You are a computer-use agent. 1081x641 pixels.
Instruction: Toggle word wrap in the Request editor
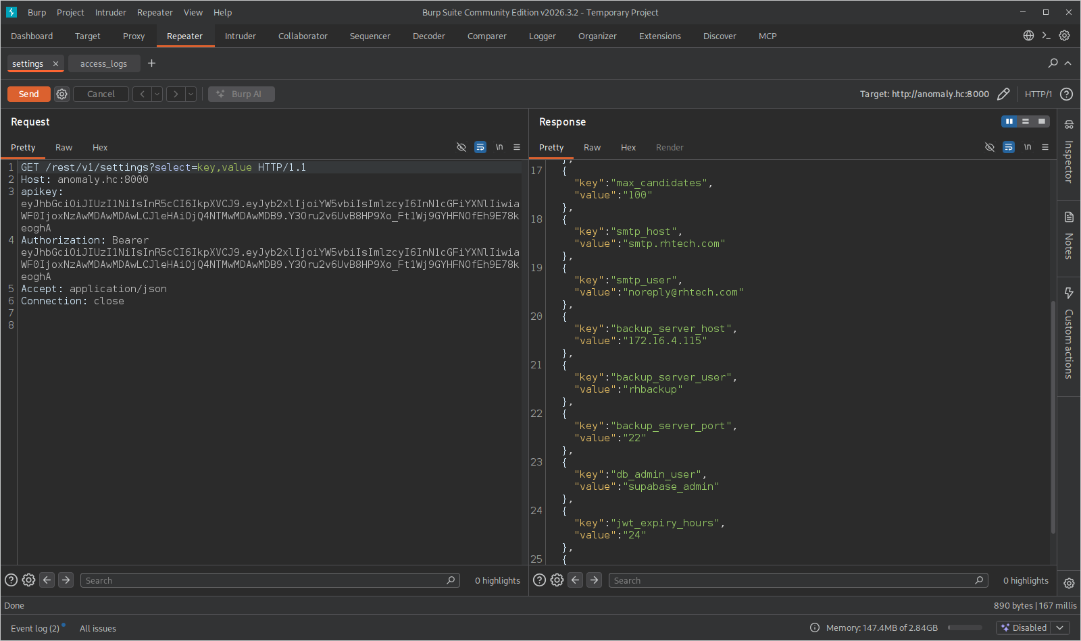(x=480, y=147)
